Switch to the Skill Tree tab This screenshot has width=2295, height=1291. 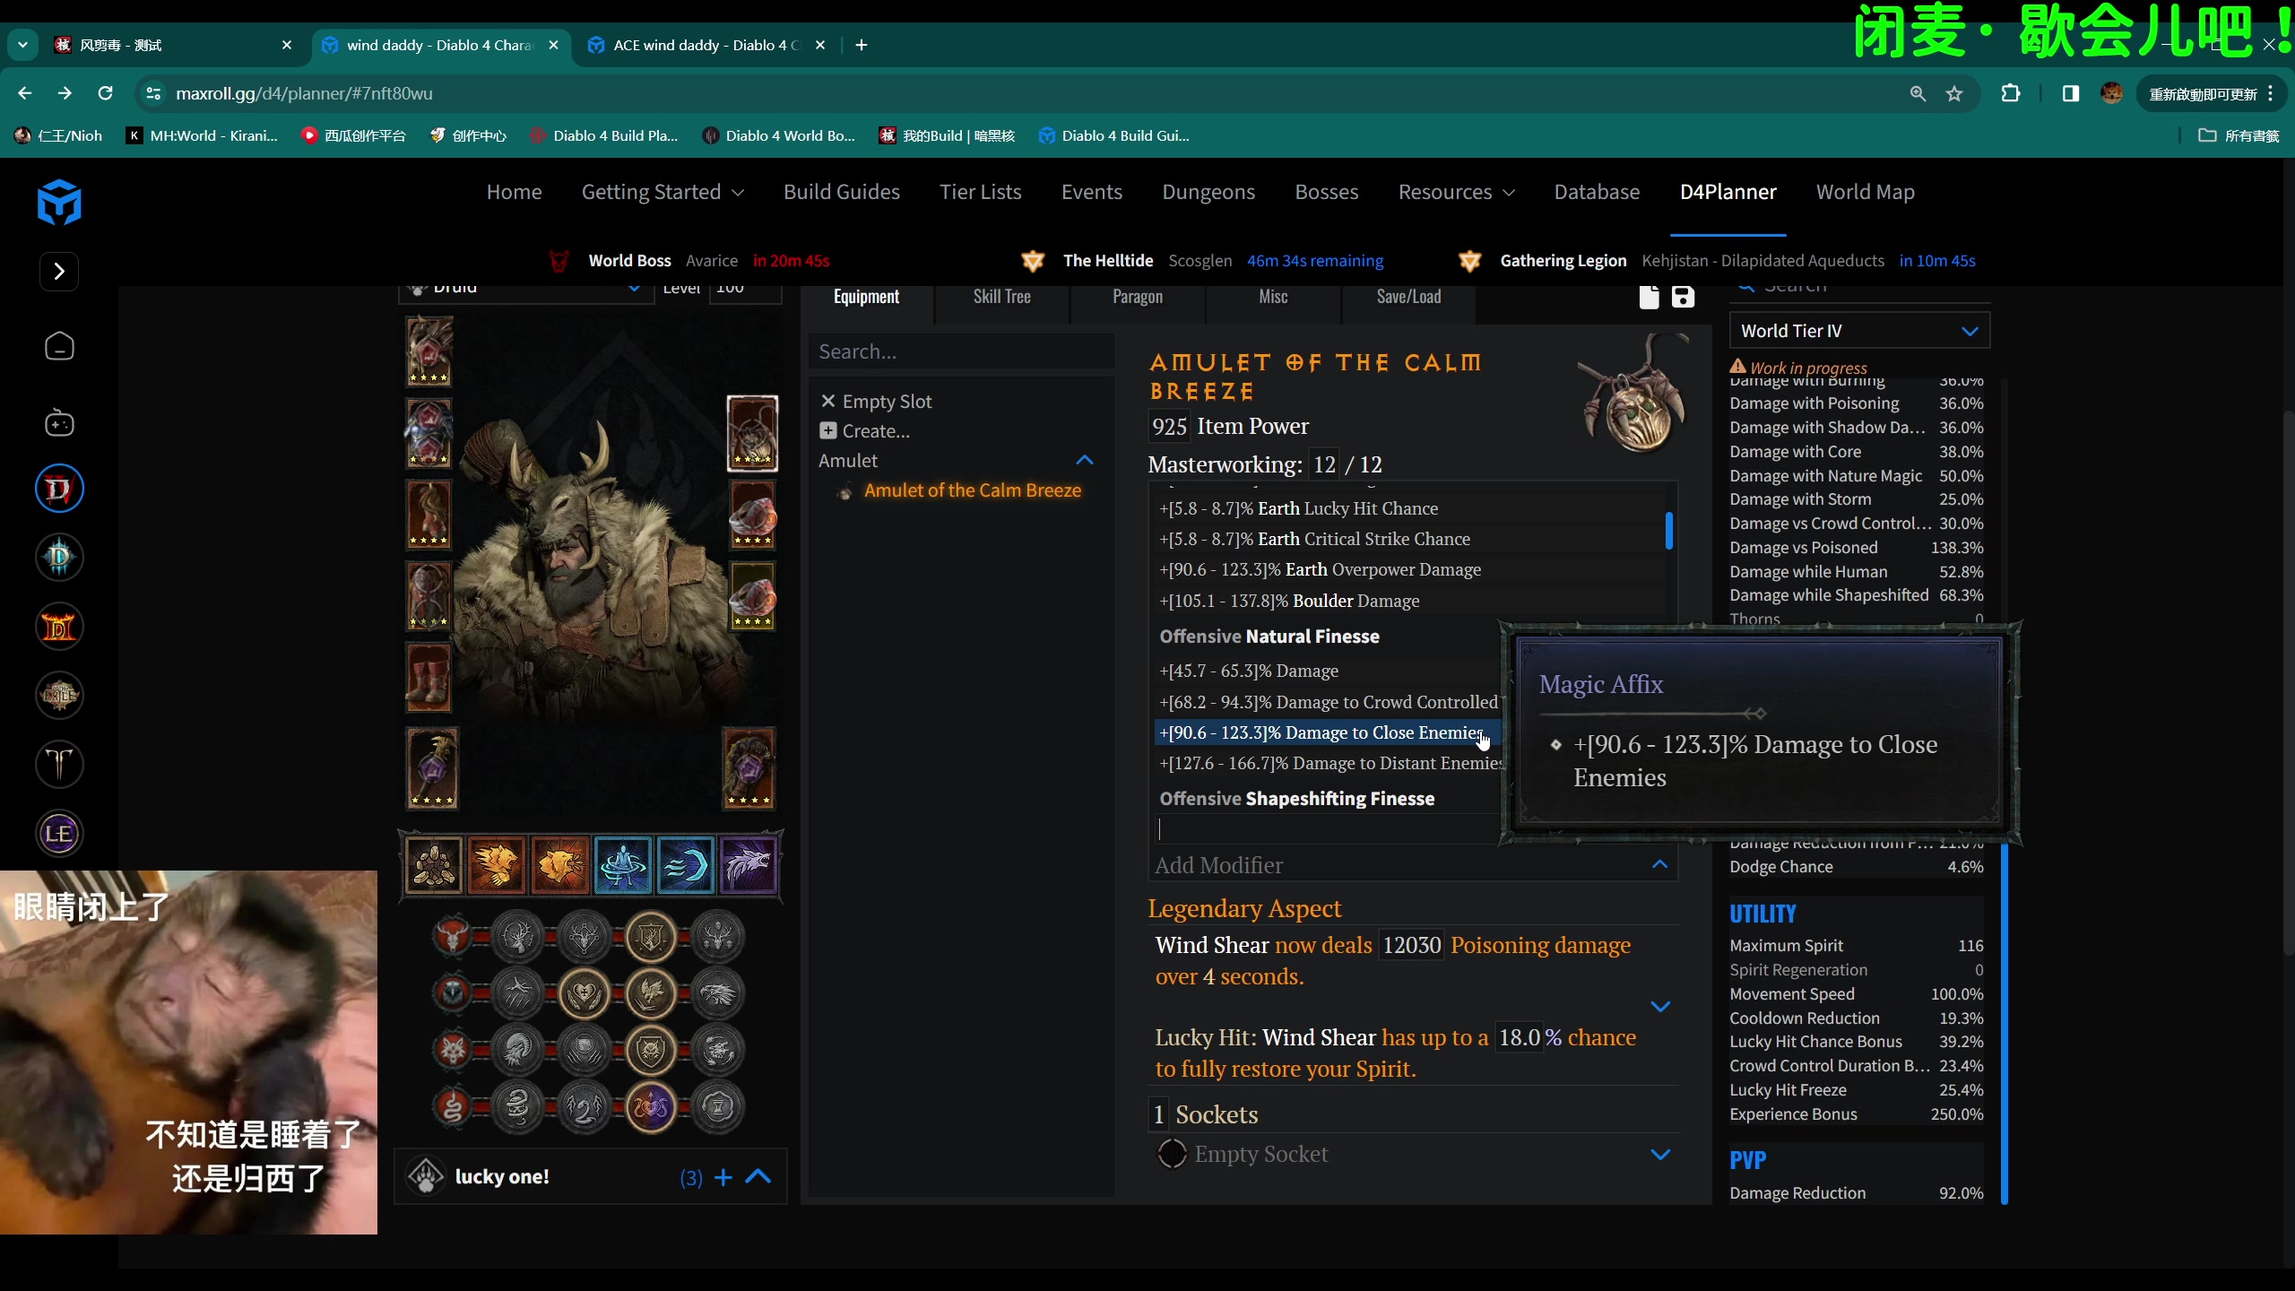click(1001, 297)
